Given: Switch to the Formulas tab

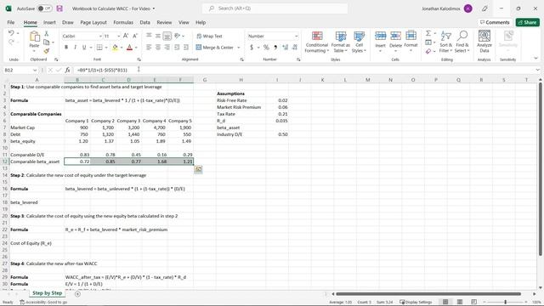Looking at the screenshot, I should 123,23.
